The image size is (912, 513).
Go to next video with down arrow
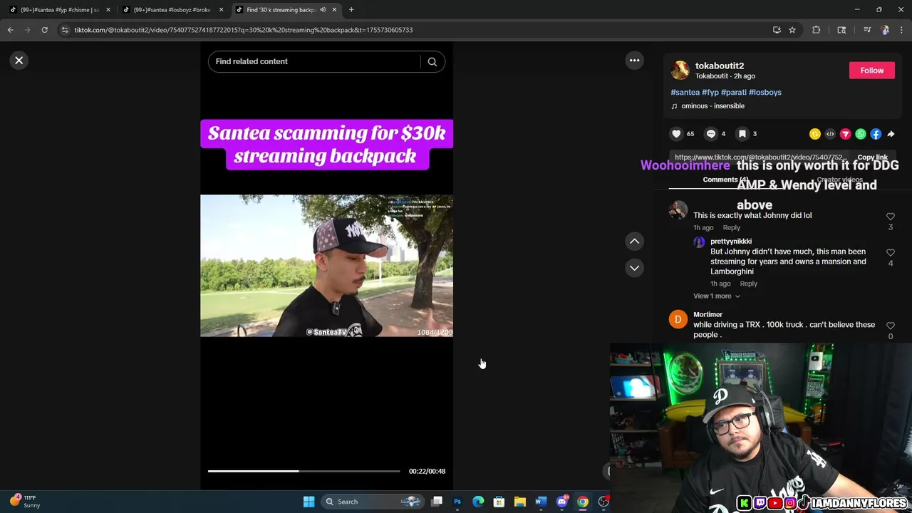(634, 268)
